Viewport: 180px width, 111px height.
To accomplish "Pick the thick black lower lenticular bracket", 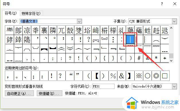I will 53,49.
